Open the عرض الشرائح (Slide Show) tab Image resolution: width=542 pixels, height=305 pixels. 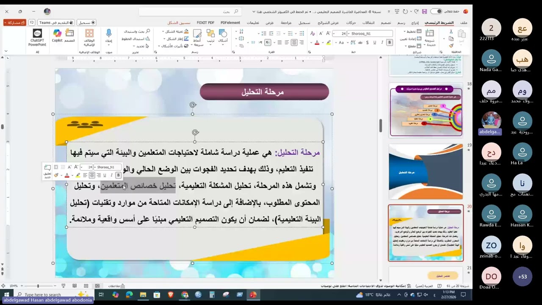[x=328, y=22]
